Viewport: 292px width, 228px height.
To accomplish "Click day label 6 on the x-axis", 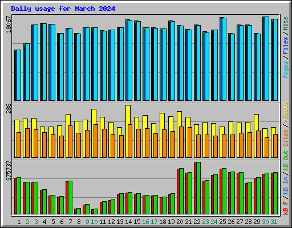I will [62, 222].
